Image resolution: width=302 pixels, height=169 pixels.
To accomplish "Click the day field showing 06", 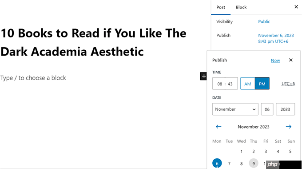I will tap(267, 109).
